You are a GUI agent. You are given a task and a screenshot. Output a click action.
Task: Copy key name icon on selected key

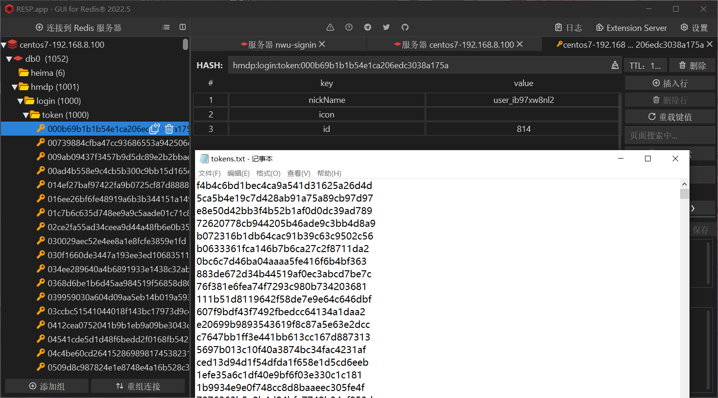pos(155,129)
